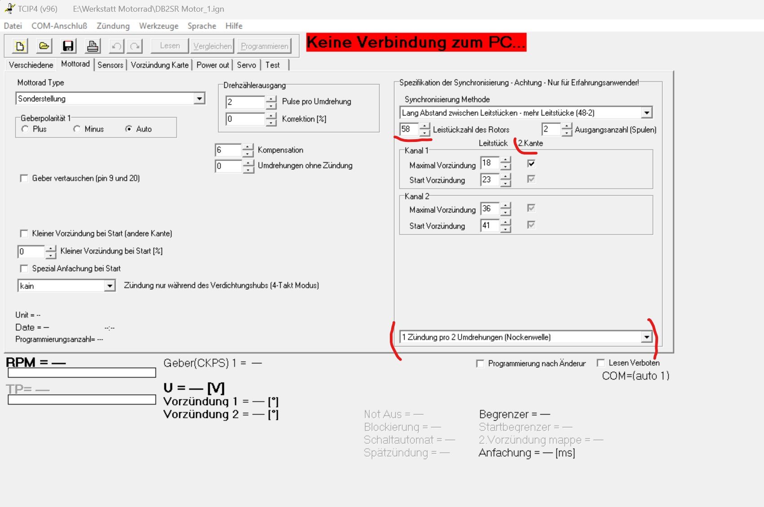The height and width of the screenshot is (507, 764).
Task: Select Plus Geberpolarität radio button
Action: (25, 129)
